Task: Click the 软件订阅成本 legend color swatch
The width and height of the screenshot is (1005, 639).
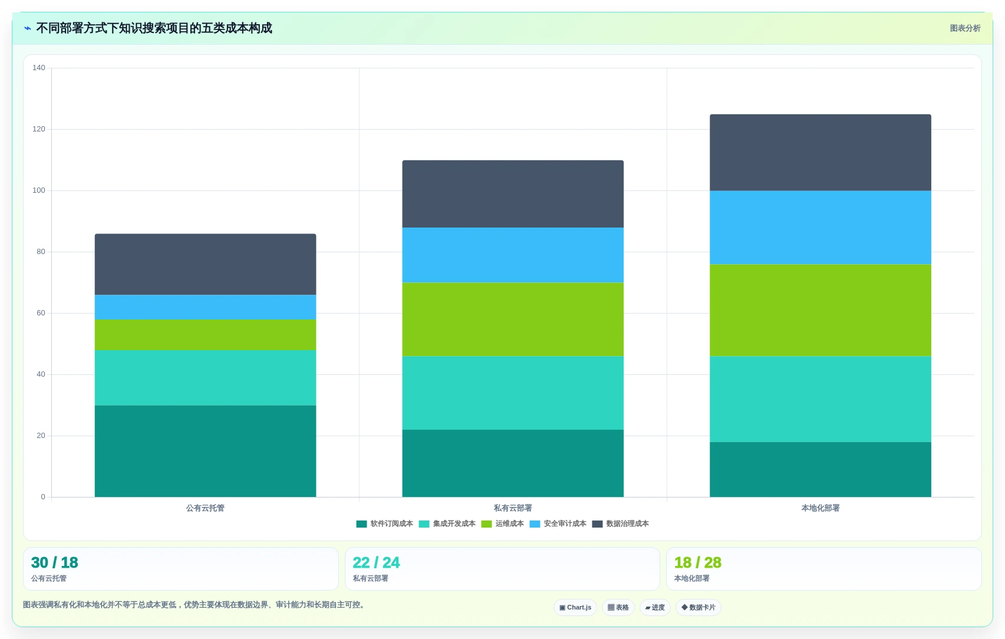Action: point(361,524)
